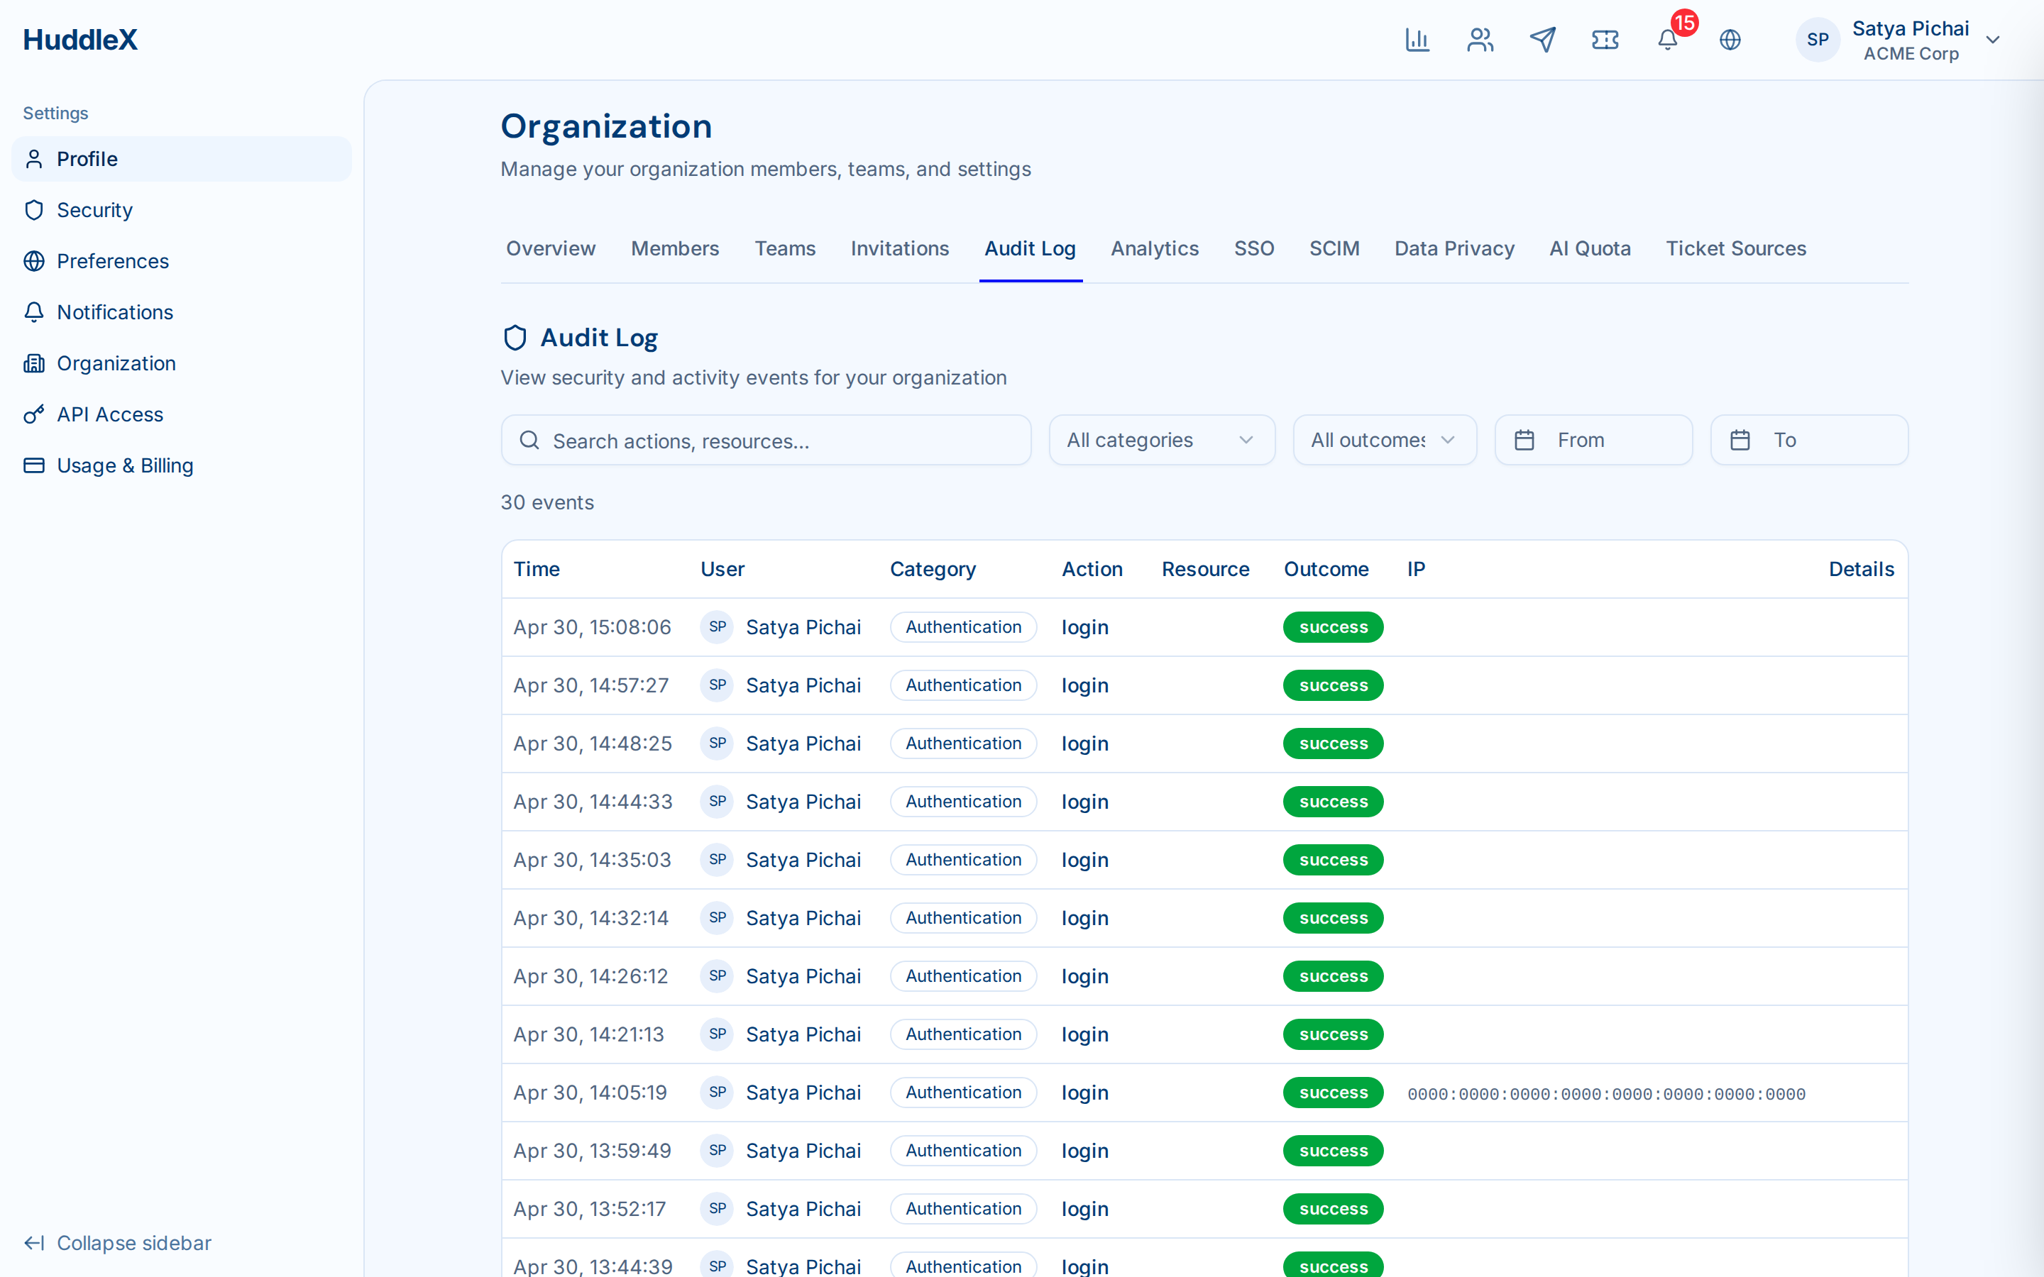Click the SP avatar in the header
This screenshot has width=2044, height=1277.
(x=1818, y=40)
